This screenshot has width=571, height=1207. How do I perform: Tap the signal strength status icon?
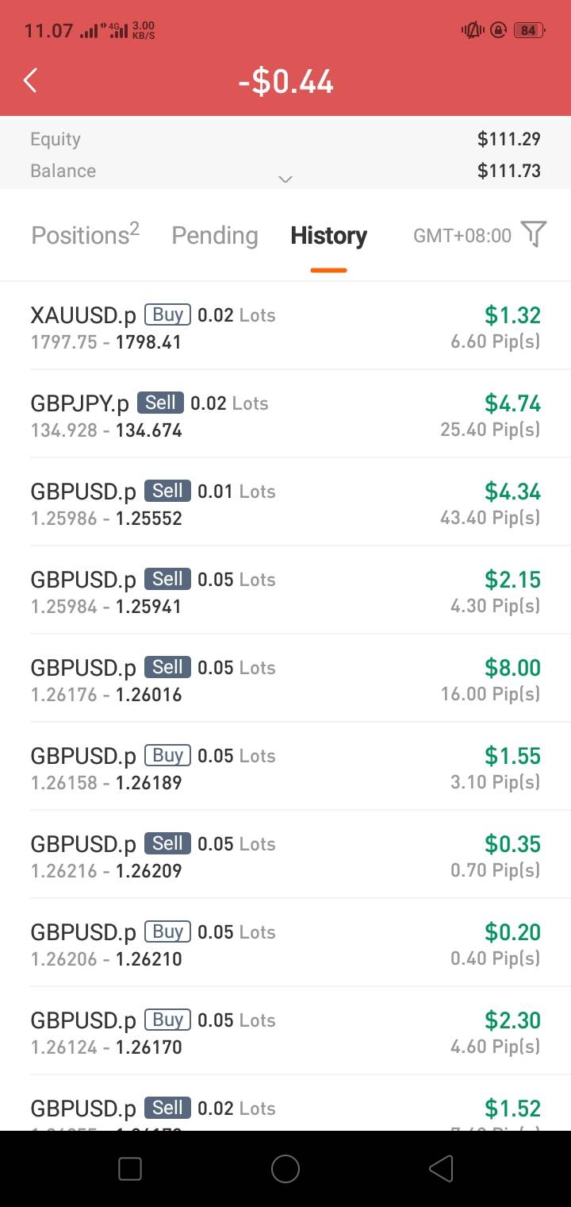pyautogui.click(x=90, y=31)
